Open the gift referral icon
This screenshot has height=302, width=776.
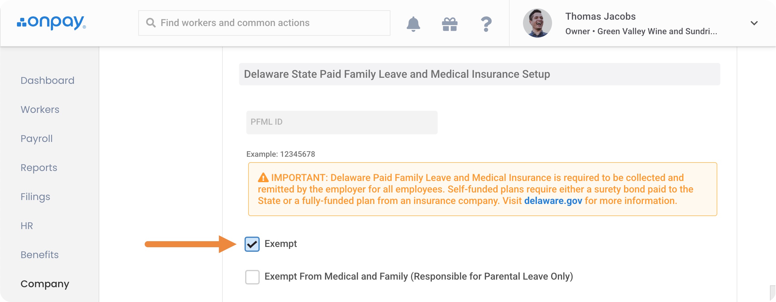pyautogui.click(x=450, y=24)
